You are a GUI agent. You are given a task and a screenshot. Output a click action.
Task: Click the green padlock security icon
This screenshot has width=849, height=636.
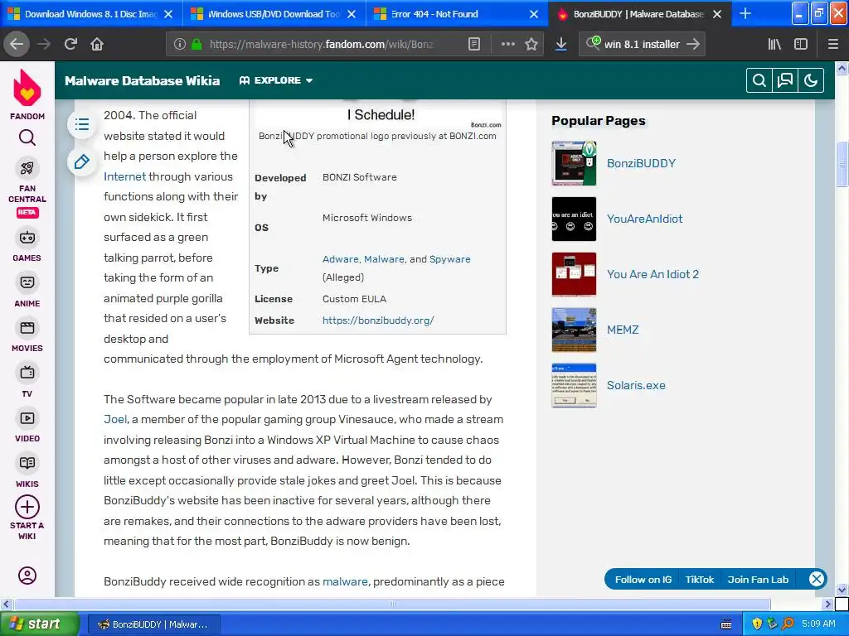point(196,44)
